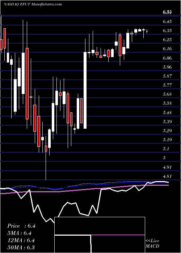This screenshot has height=253, width=181.
Task: Click the long red candle dropping from 6.2 to 5.45
Action: point(27,83)
